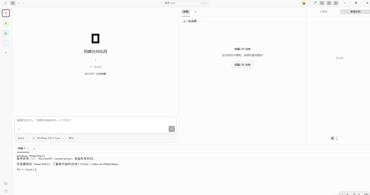Click the 创建 Git 仓库 button
The image size is (370, 195).
[242, 65]
